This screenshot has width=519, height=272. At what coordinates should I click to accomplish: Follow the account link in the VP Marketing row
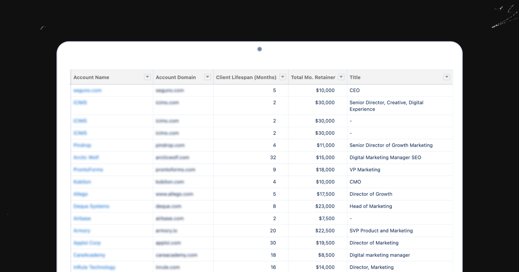(x=88, y=170)
